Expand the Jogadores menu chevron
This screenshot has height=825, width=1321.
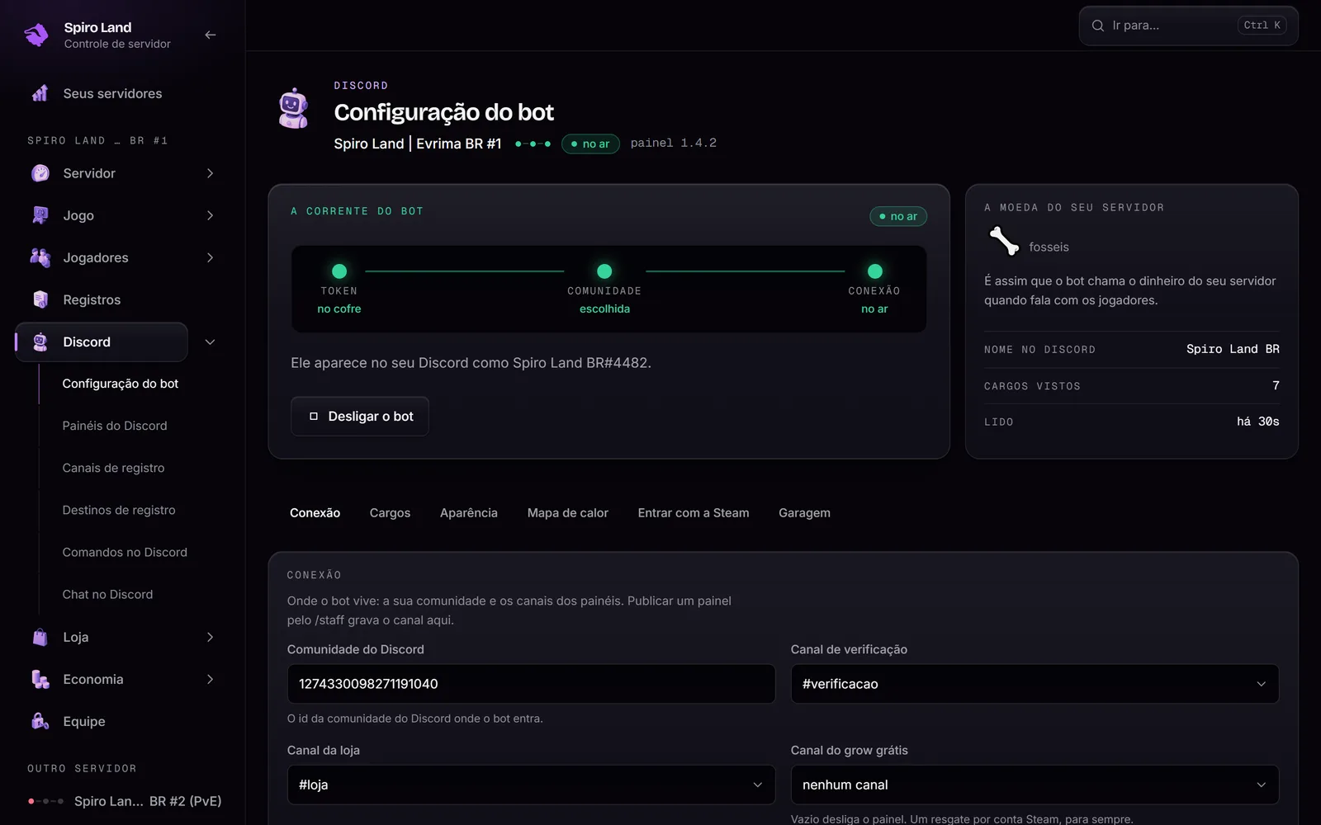pyautogui.click(x=210, y=257)
